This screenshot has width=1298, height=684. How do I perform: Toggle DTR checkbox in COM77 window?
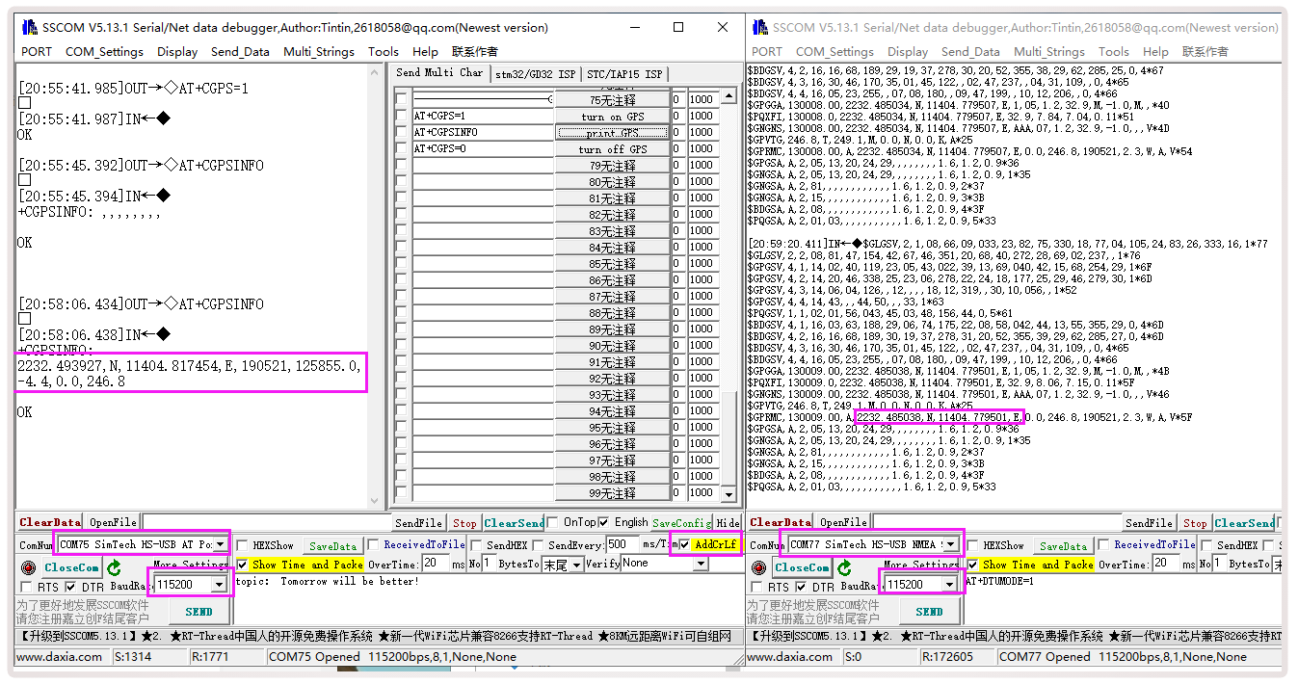coord(802,587)
